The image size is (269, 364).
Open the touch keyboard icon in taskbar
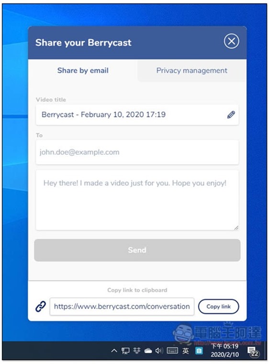(x=172, y=351)
